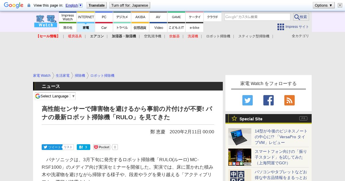
Task: Click the lock icon beside View this page
Action: click(29, 5)
